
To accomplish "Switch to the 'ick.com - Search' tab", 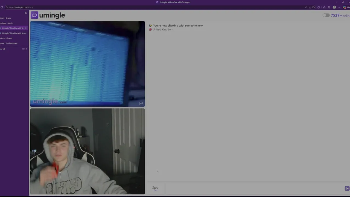I will pyautogui.click(x=14, y=38).
